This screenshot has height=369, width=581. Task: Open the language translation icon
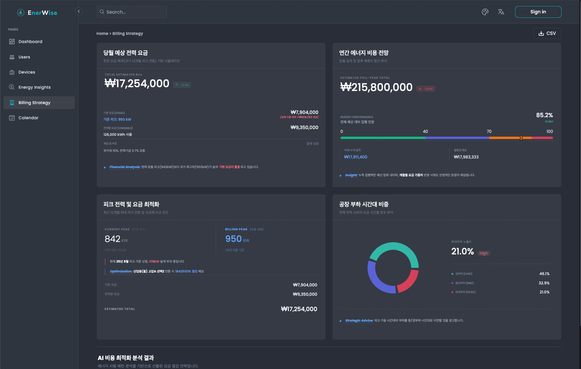(x=501, y=12)
